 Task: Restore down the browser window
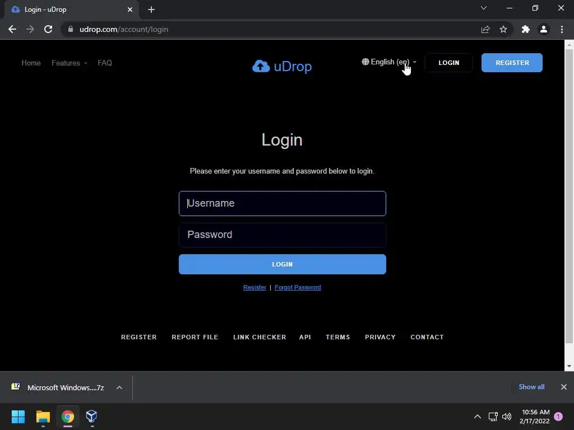(535, 8)
